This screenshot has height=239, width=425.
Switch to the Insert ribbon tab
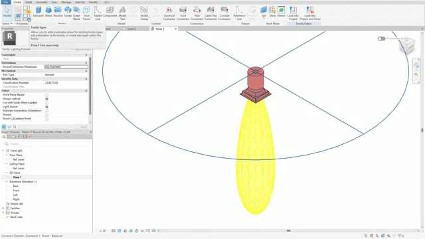[x=29, y=2]
